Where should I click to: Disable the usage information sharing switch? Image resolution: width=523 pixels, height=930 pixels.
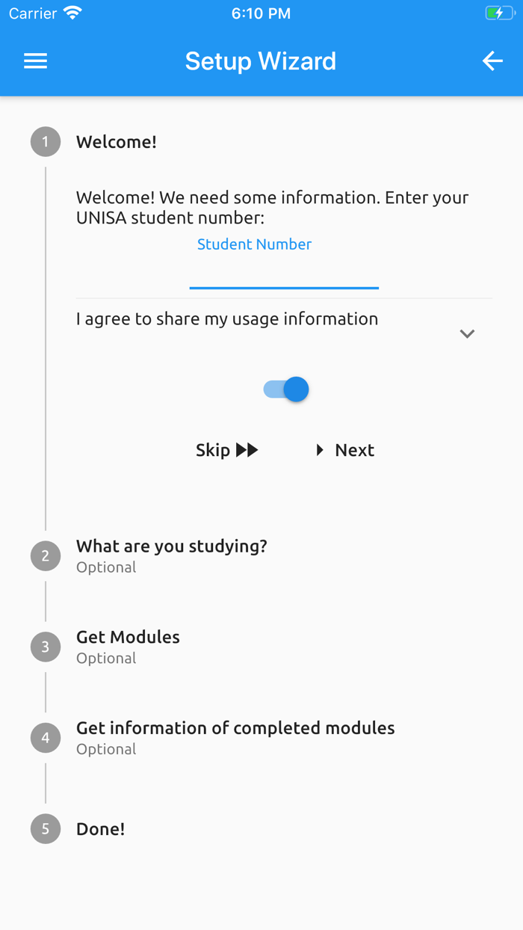point(285,389)
